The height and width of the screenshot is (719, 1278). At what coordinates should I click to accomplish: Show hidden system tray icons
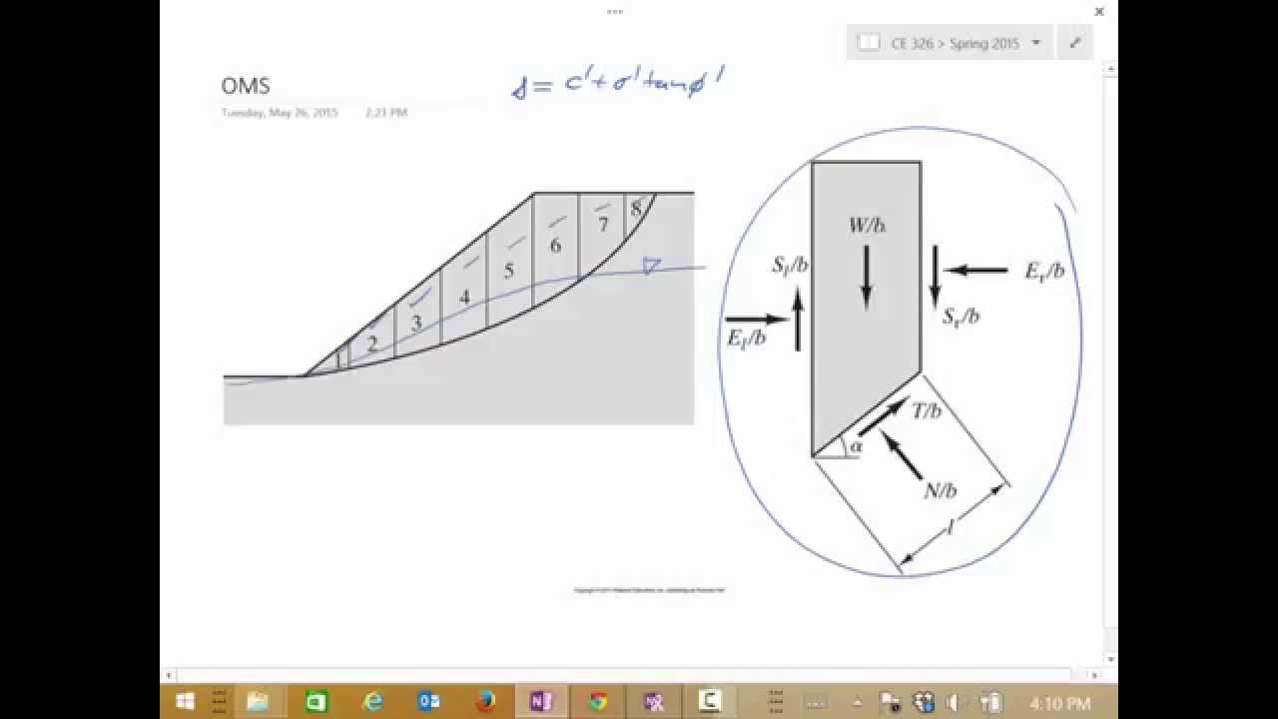[858, 703]
